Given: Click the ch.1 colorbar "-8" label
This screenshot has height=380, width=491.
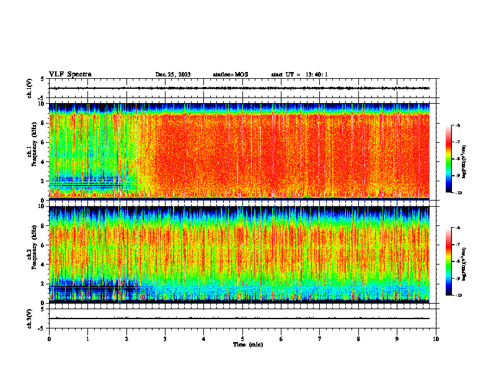Looking at the screenshot, I should [x=458, y=159].
